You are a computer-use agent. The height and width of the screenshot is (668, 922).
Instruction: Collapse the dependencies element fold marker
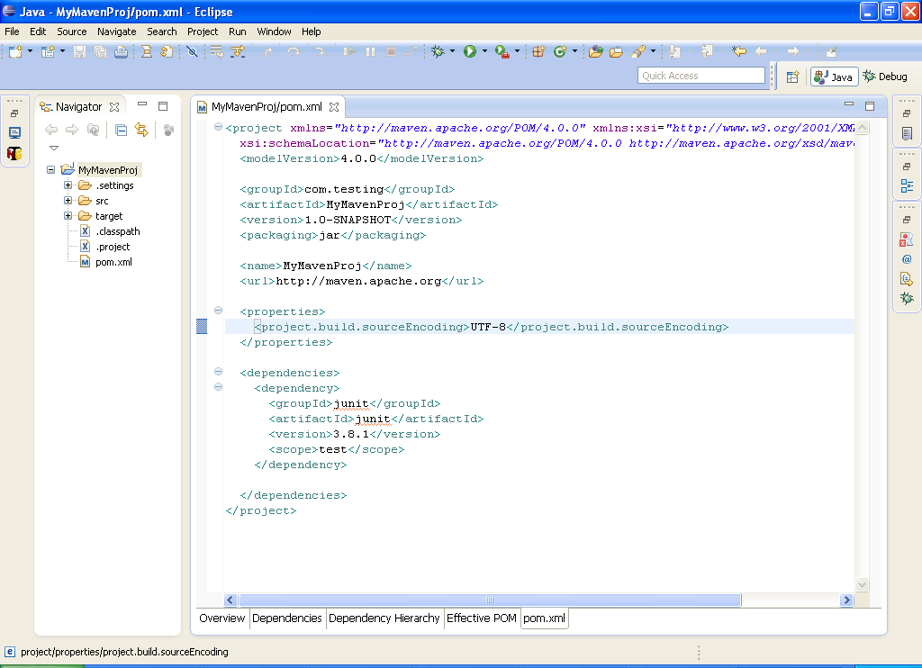[x=218, y=372]
